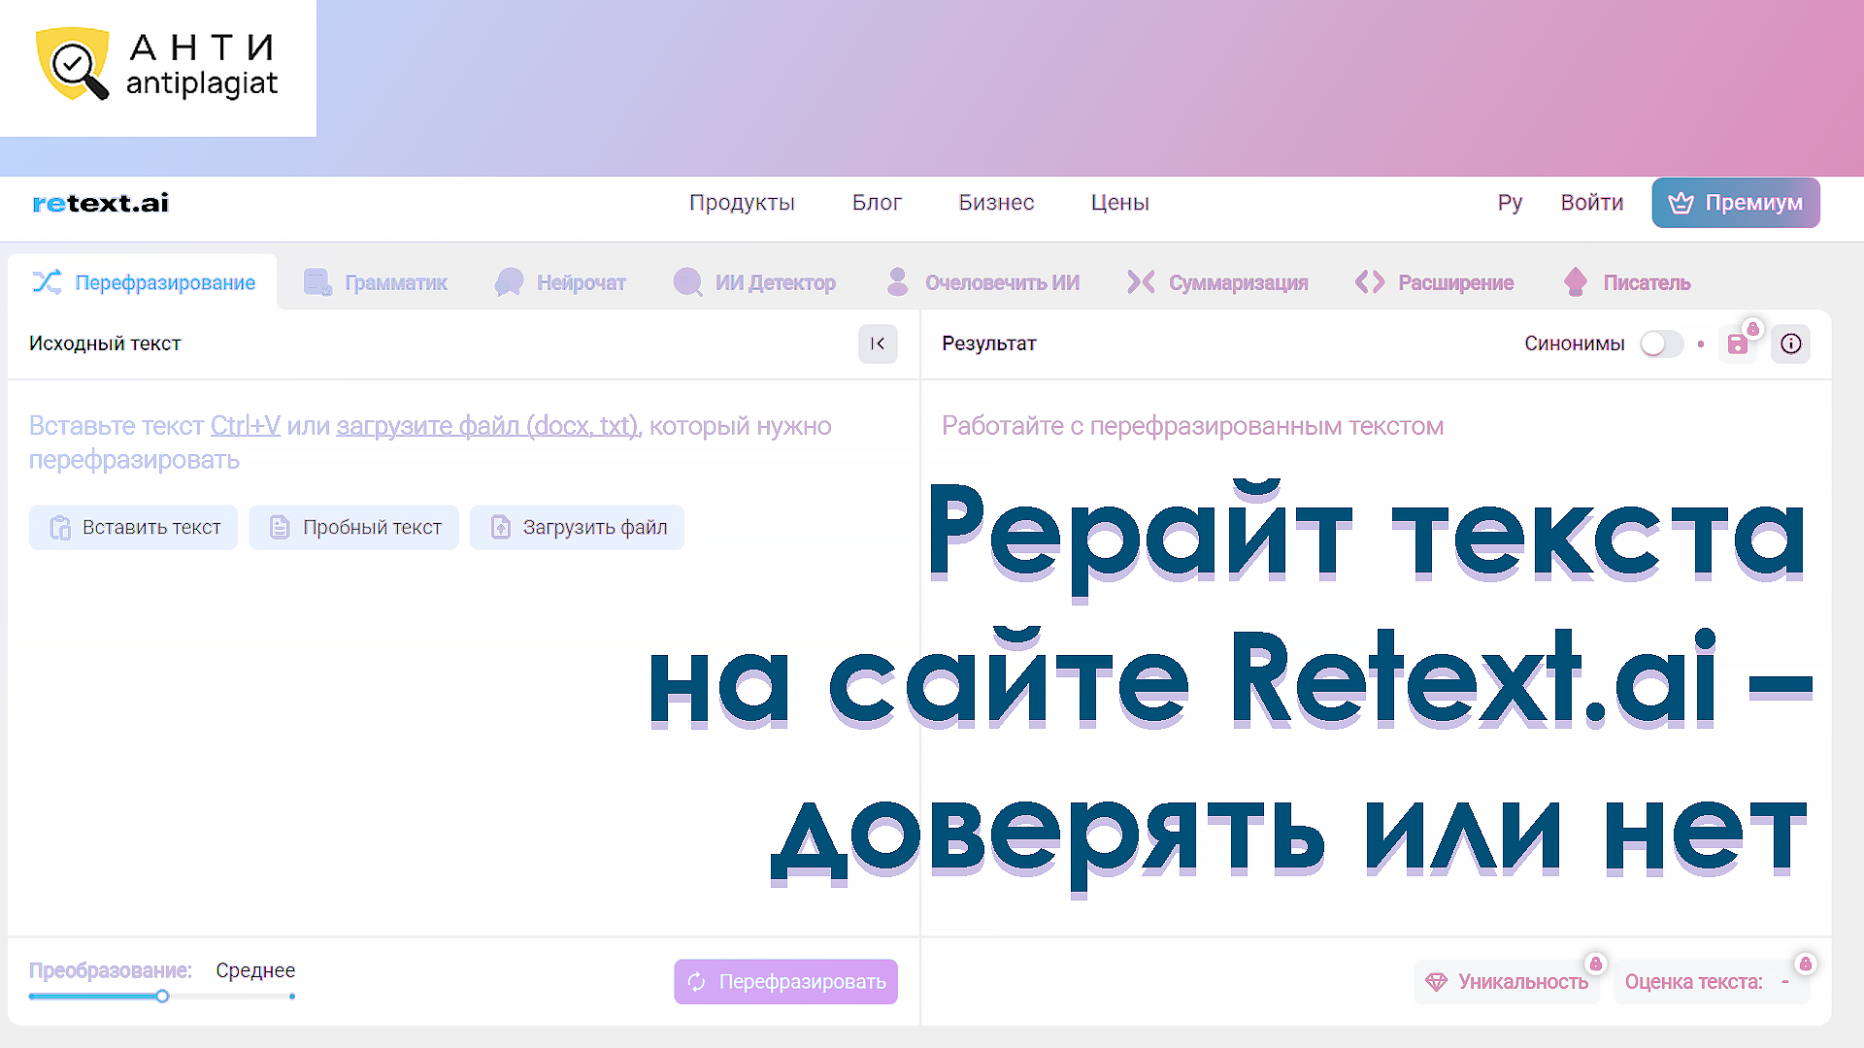The width and height of the screenshot is (1864, 1048).
Task: Click the lock badge on Оценка текста
Action: pos(1805,964)
